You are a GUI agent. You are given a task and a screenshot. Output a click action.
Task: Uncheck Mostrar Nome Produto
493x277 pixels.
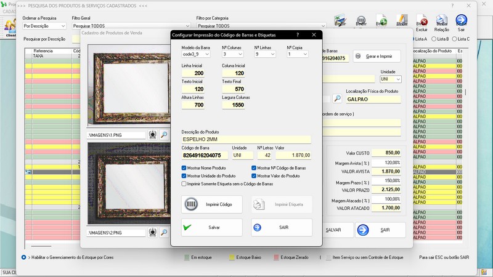pos(184,167)
